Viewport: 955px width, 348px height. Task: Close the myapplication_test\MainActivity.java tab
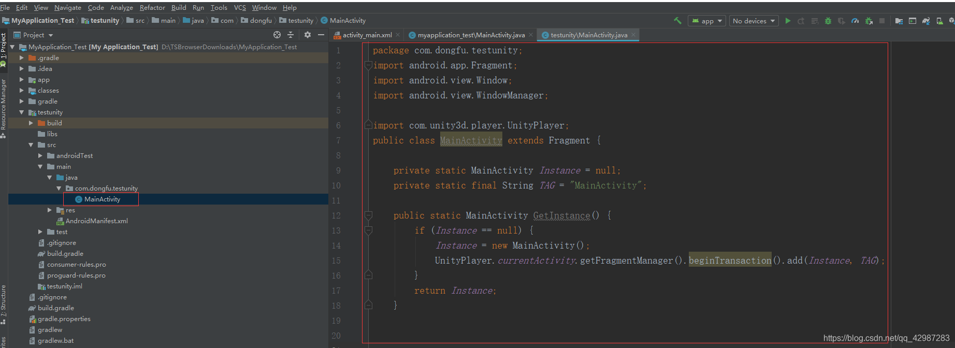(x=530, y=35)
